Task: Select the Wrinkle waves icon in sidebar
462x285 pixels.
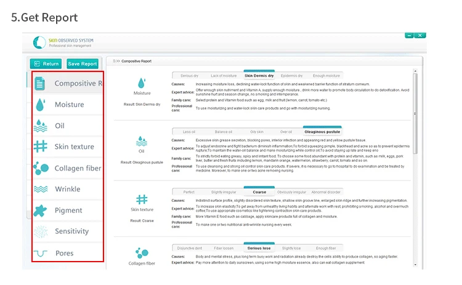Action: click(x=41, y=189)
